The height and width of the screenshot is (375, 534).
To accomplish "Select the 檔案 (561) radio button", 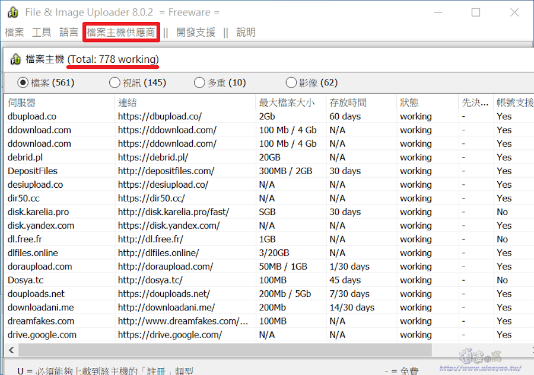I will coord(22,82).
